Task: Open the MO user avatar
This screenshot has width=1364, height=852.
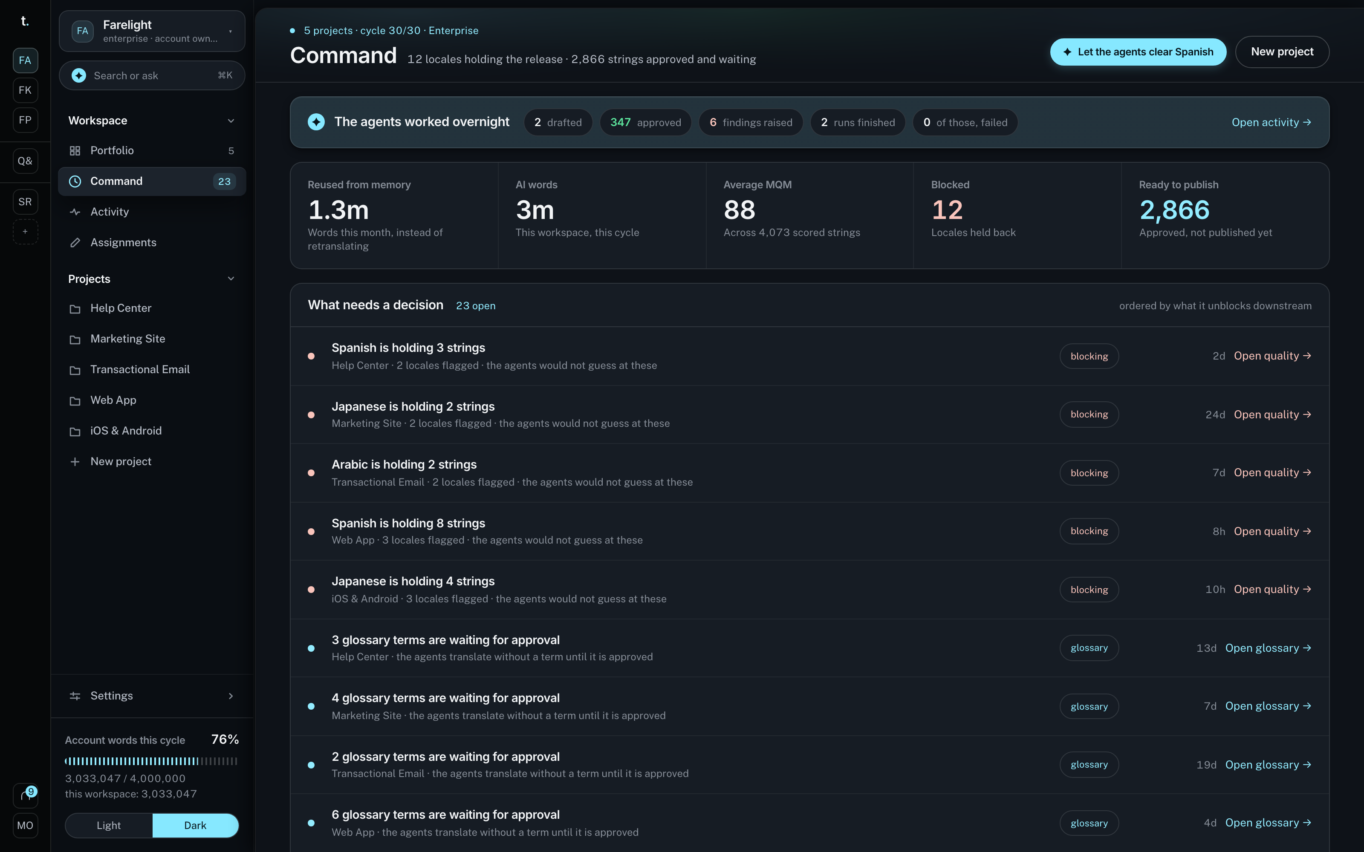Action: coord(26,826)
